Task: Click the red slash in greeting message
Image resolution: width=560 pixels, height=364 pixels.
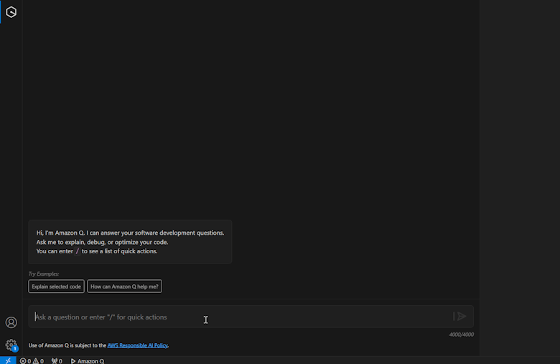Action: click(78, 251)
